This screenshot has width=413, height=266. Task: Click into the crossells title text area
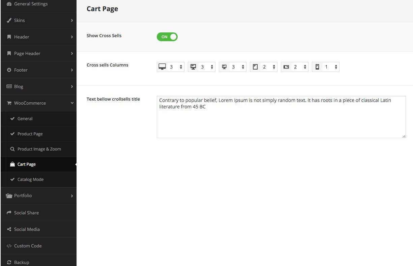[281, 122]
